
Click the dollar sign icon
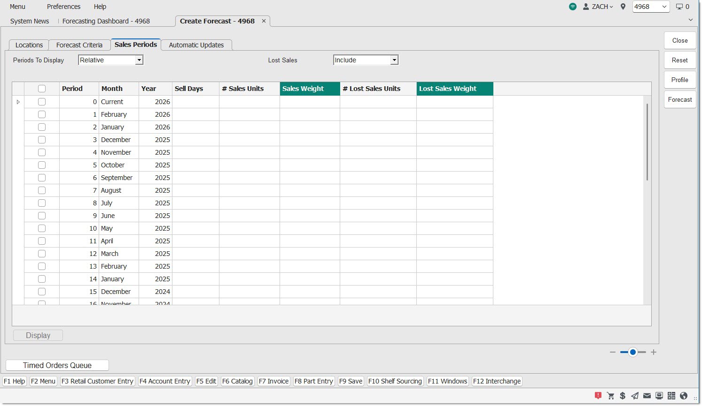[x=623, y=396]
